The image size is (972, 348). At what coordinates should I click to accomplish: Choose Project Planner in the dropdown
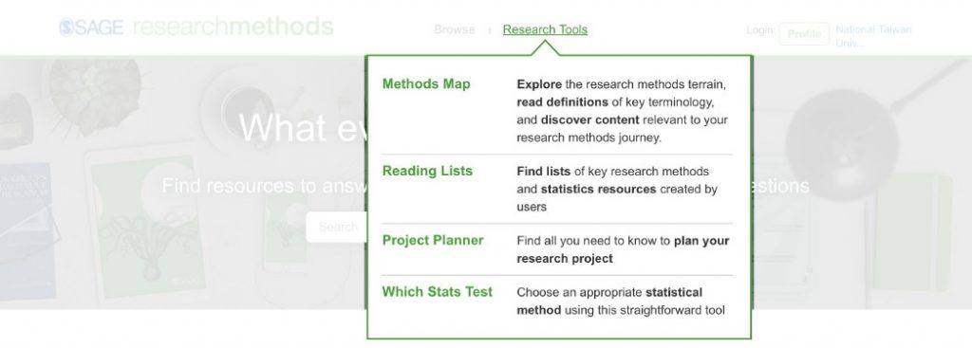click(433, 240)
